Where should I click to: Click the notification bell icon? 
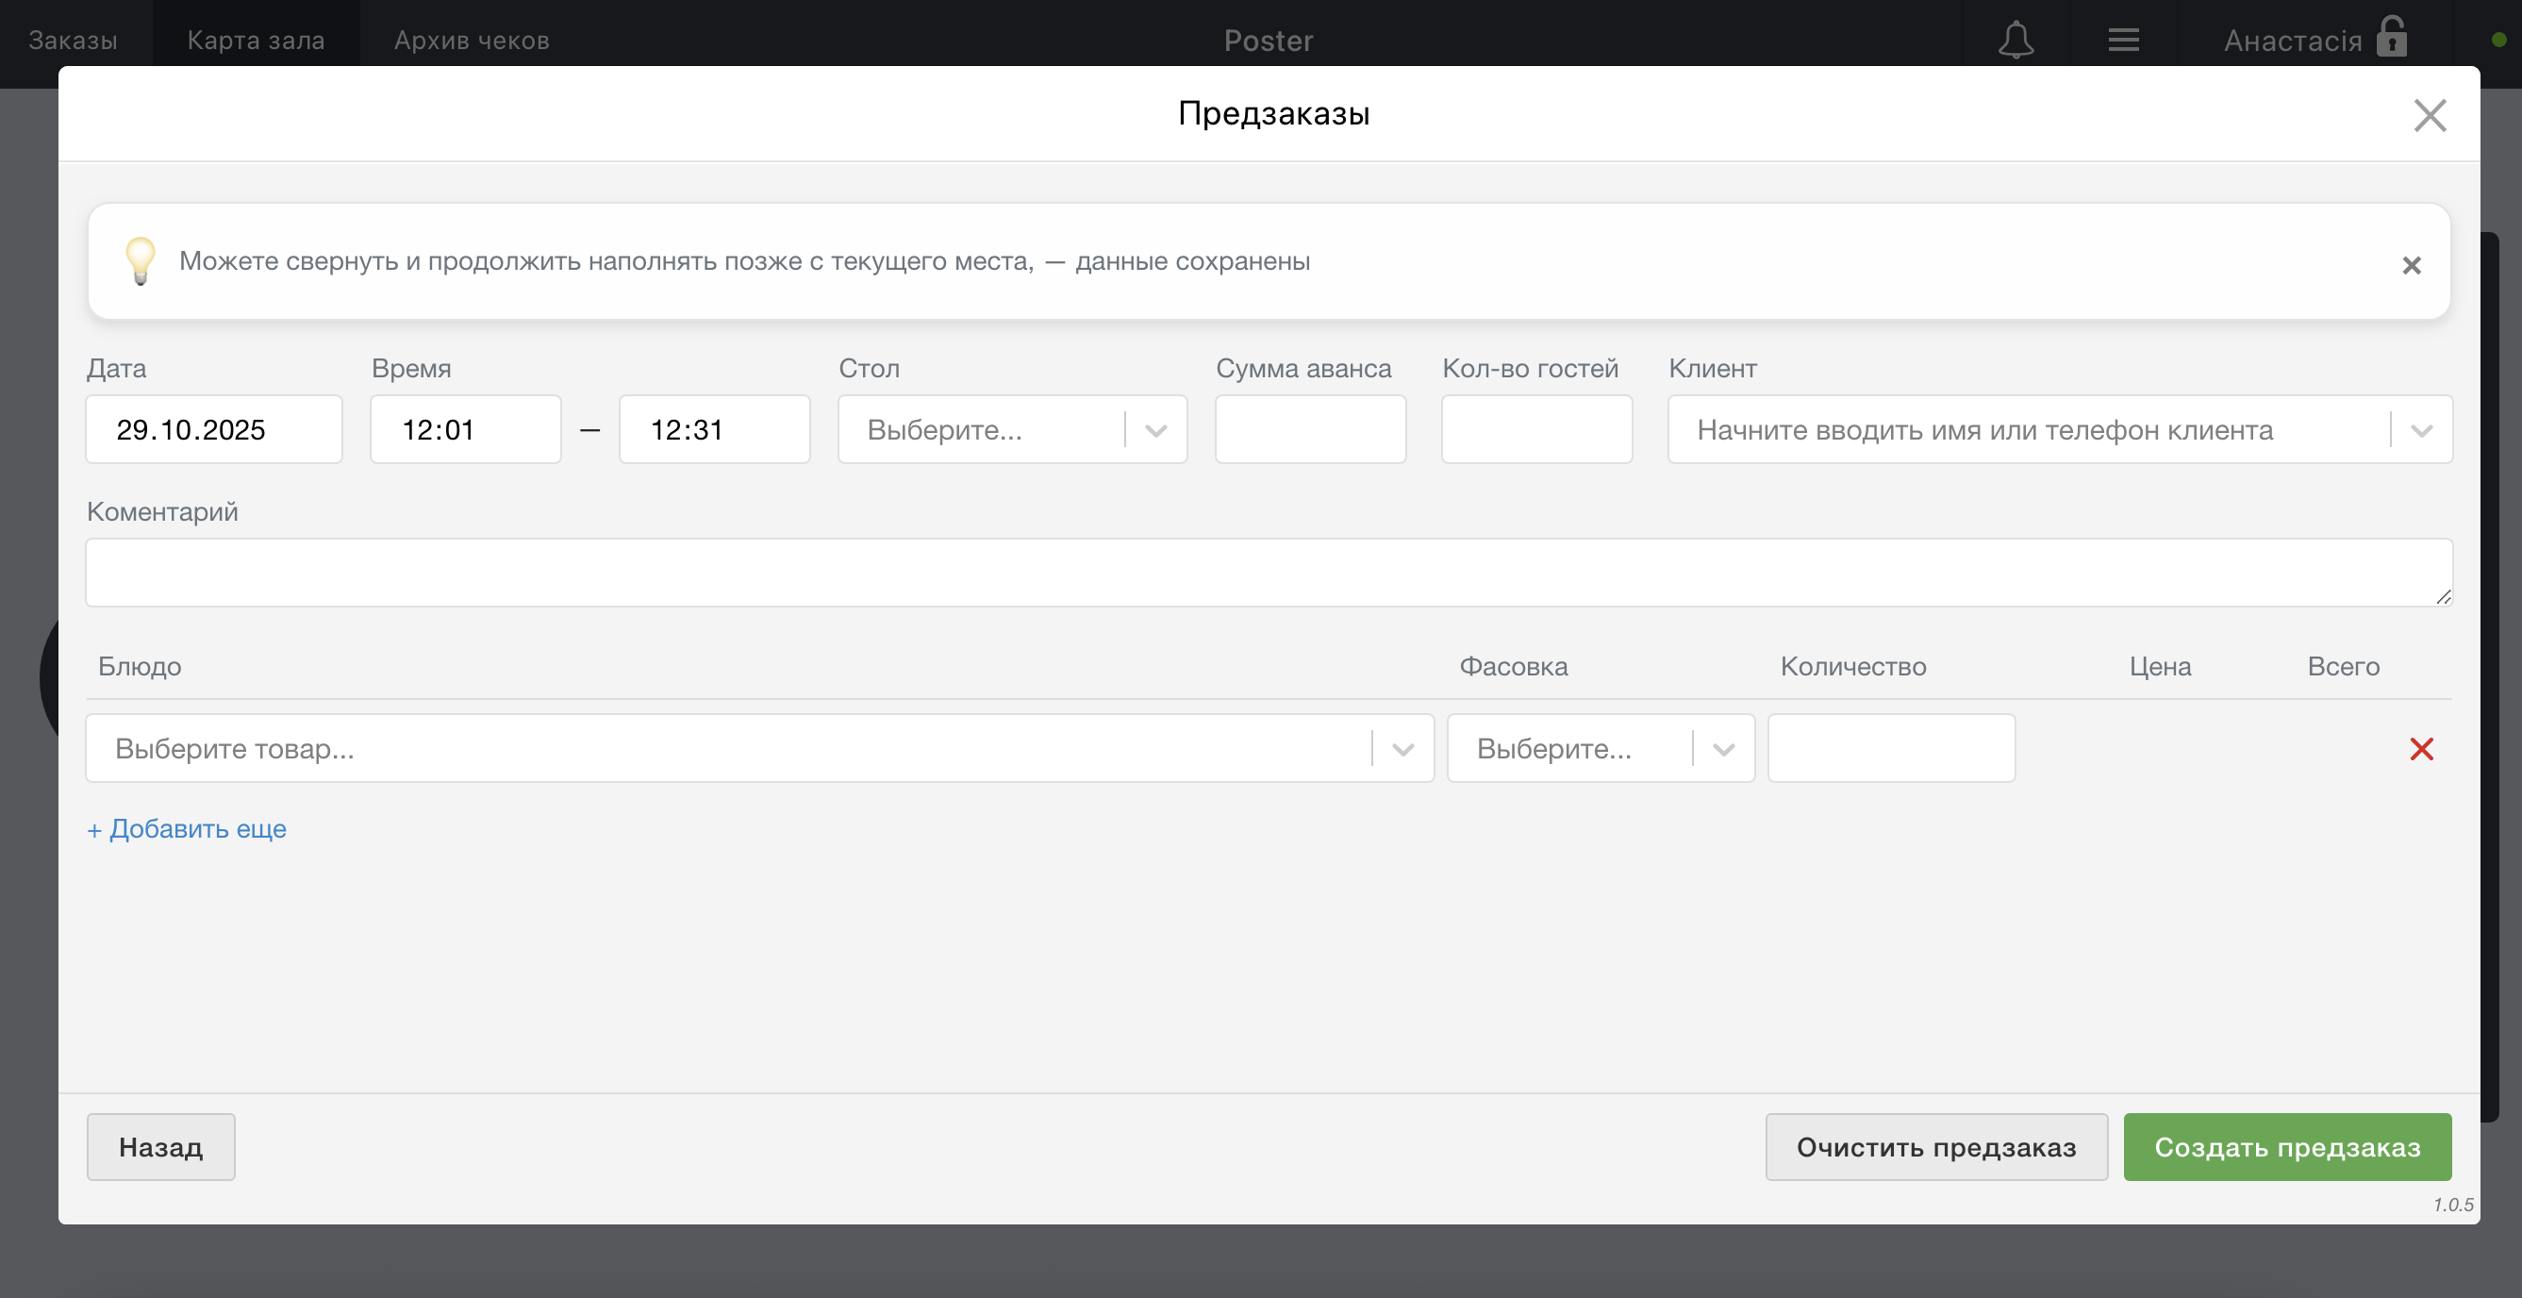pos(2015,41)
